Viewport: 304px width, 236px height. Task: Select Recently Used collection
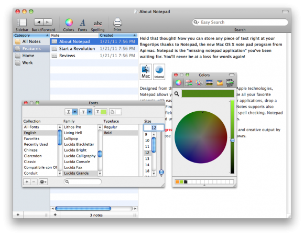point(40,144)
